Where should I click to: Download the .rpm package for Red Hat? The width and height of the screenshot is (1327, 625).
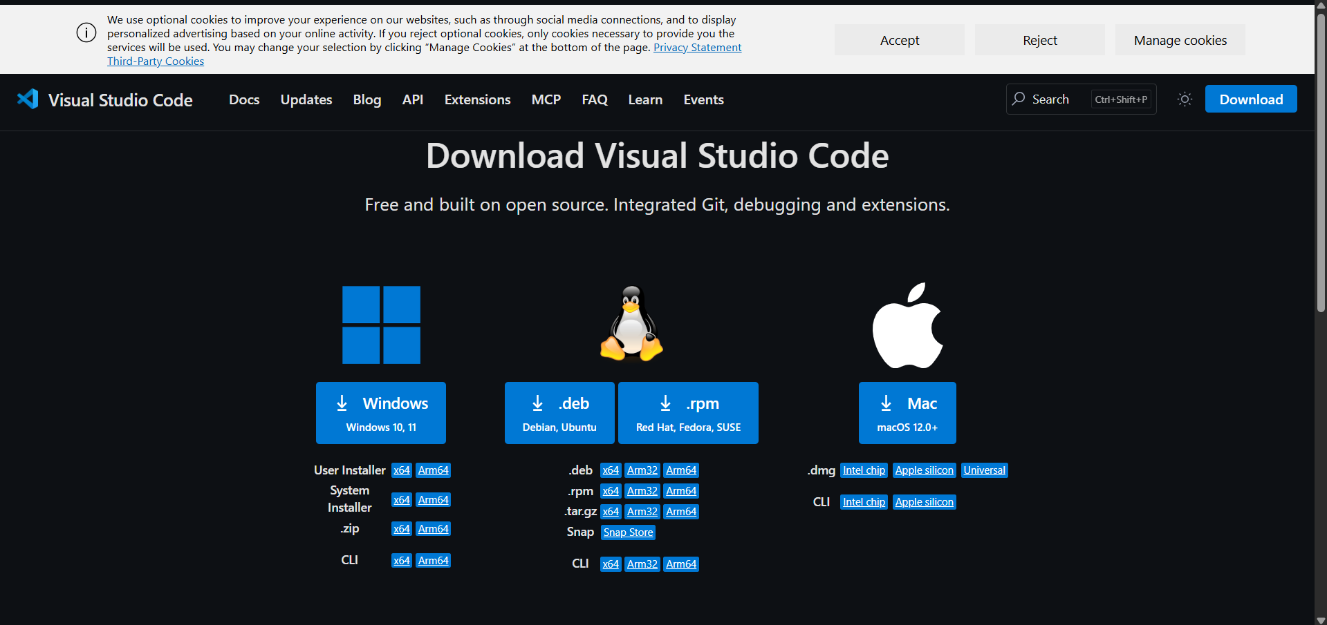click(x=688, y=413)
